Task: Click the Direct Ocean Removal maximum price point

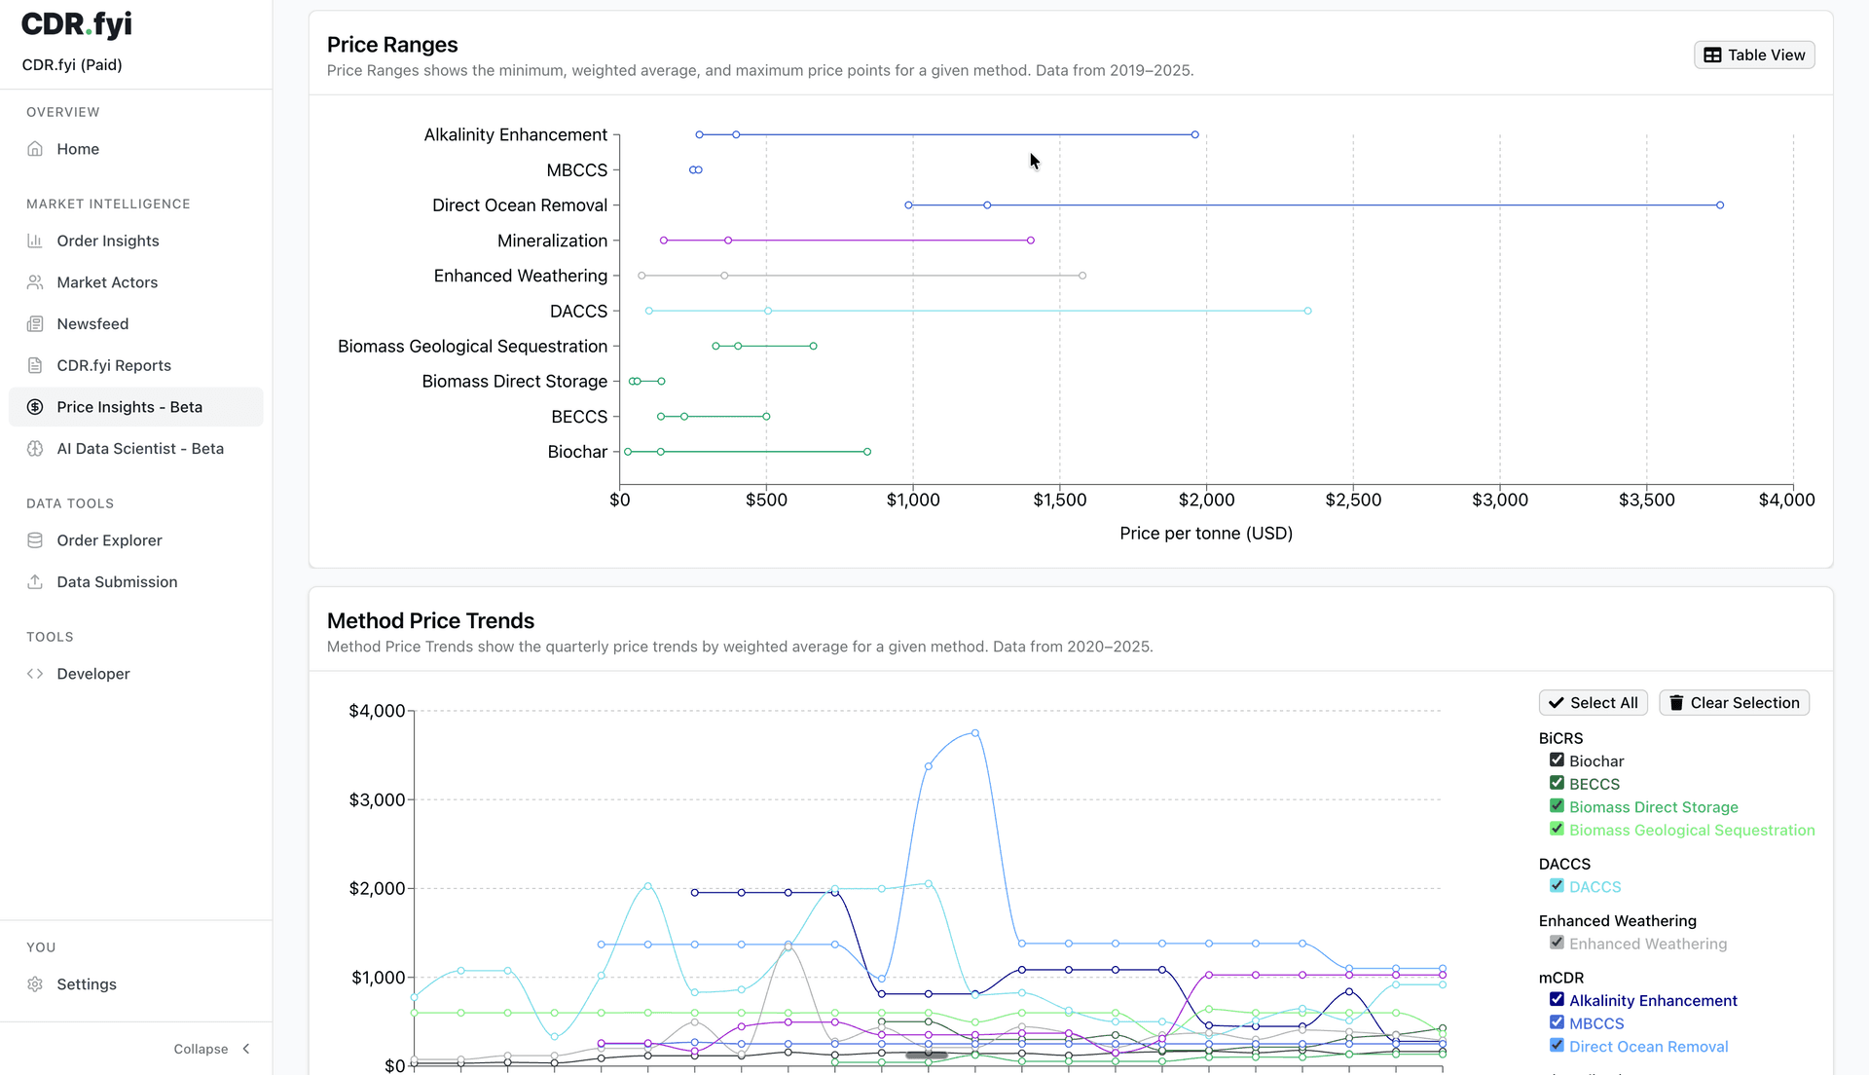Action: point(1720,205)
